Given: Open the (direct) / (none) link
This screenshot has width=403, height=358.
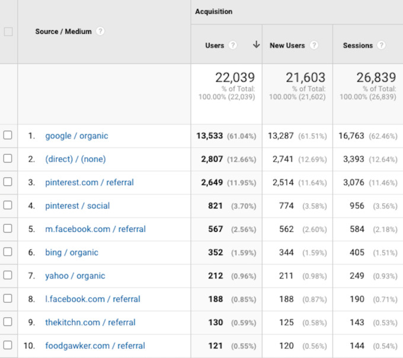Looking at the screenshot, I should (76, 159).
